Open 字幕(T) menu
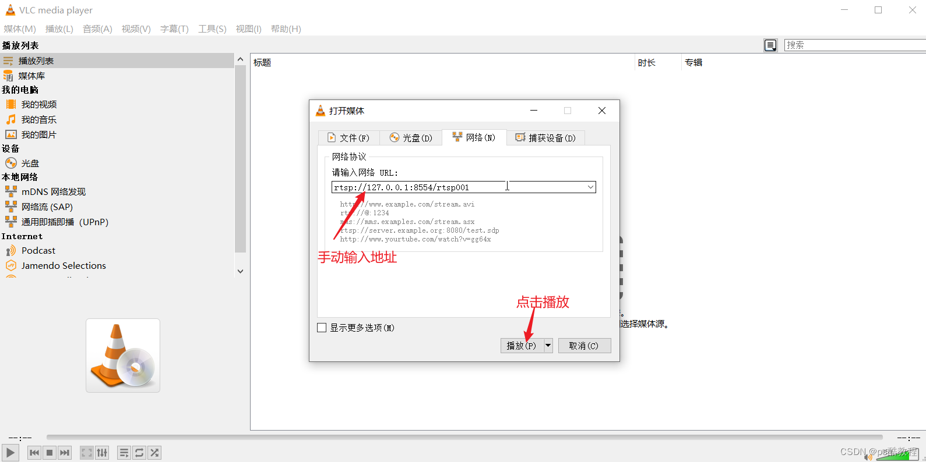Screen dimensions: 926x462 click(174, 29)
